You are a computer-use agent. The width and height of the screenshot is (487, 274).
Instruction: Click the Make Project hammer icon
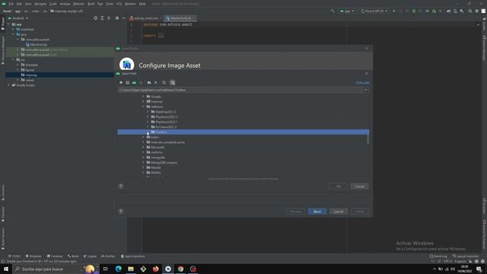pos(333,11)
